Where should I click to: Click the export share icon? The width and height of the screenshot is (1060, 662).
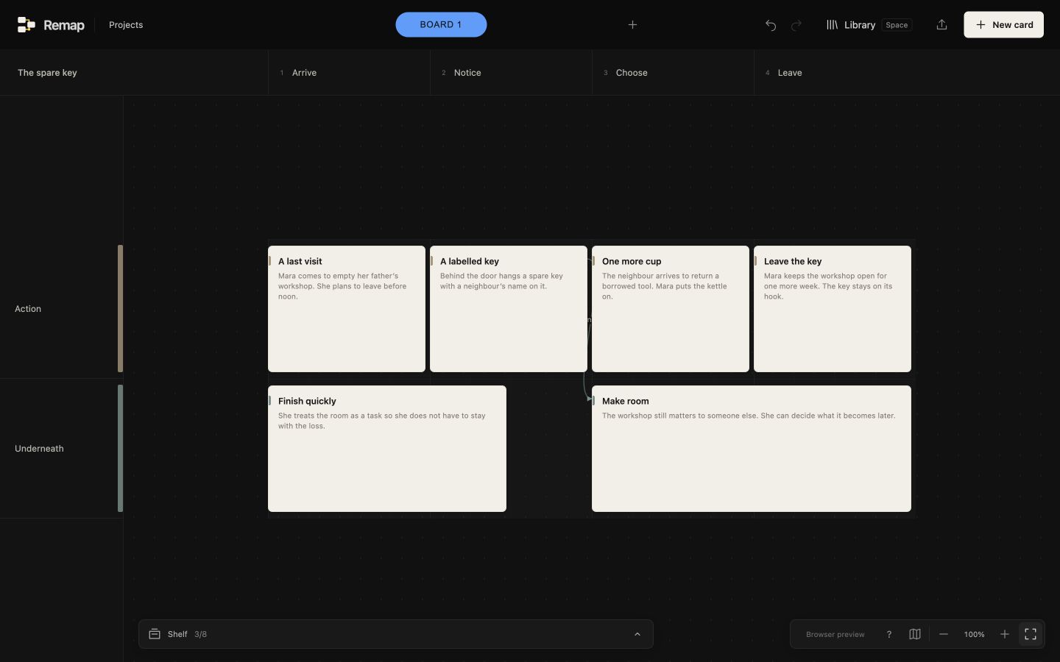(941, 25)
